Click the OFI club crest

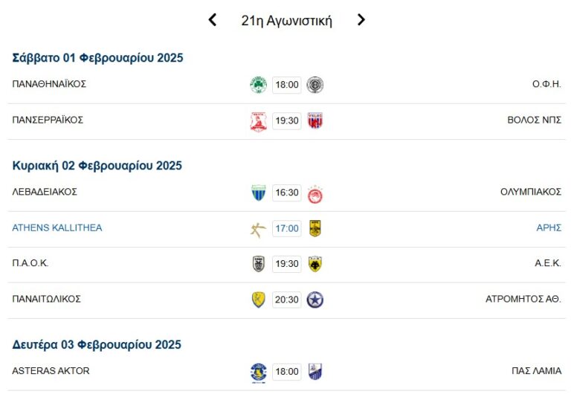(315, 85)
